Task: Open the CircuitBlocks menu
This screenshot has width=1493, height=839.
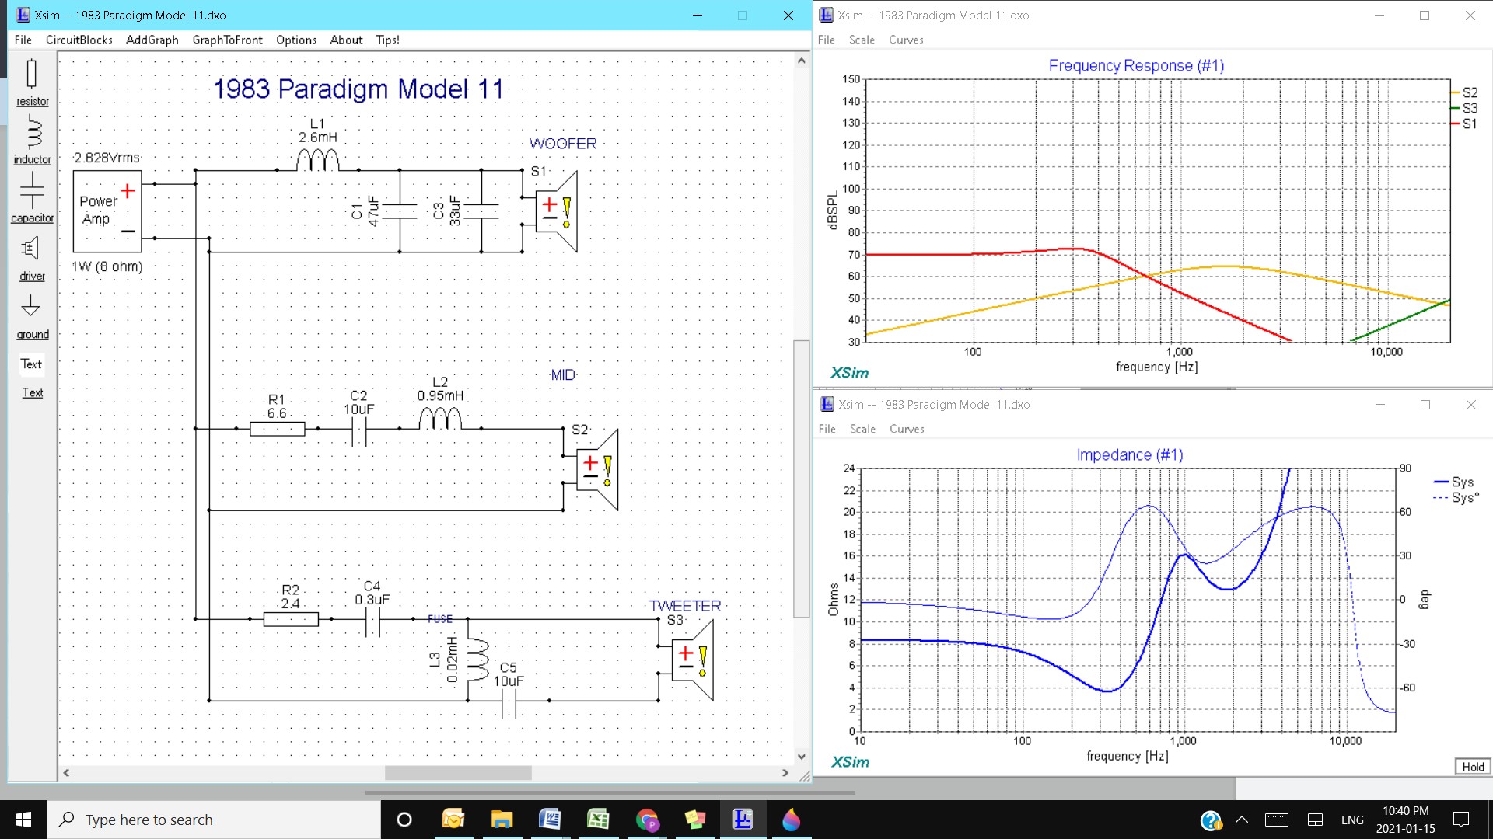Action: 79,40
